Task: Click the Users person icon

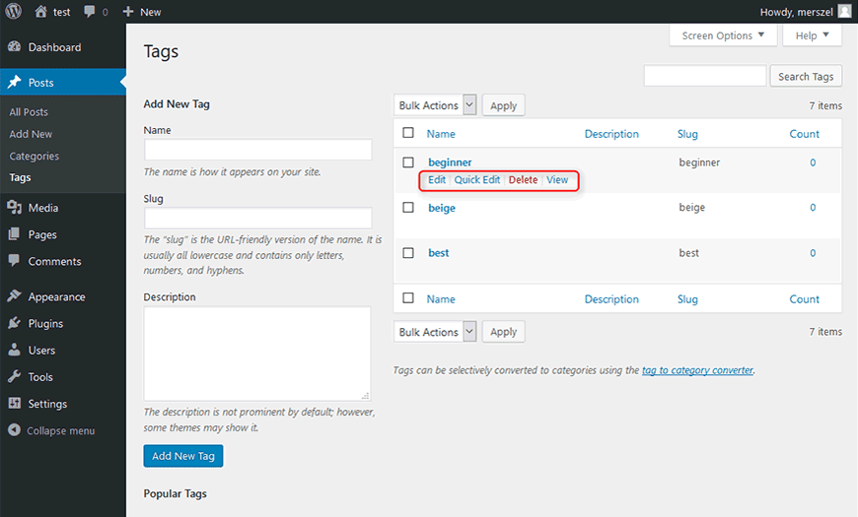Action: 14,350
